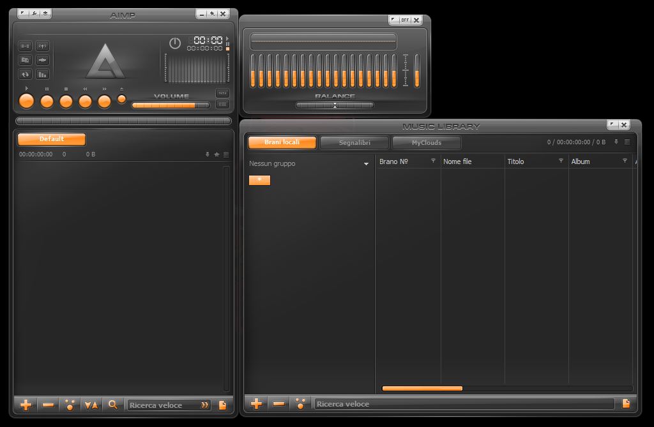Skip to the next track
Viewport: 654px width, 427px height.
(x=104, y=101)
